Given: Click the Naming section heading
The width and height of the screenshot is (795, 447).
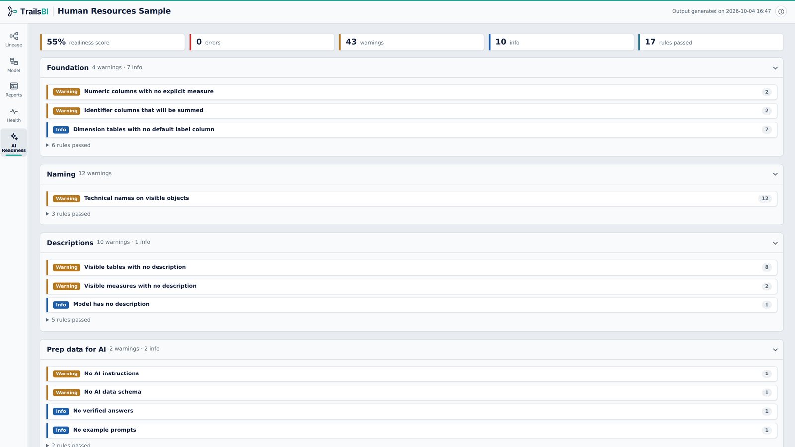Looking at the screenshot, I should tap(61, 174).
